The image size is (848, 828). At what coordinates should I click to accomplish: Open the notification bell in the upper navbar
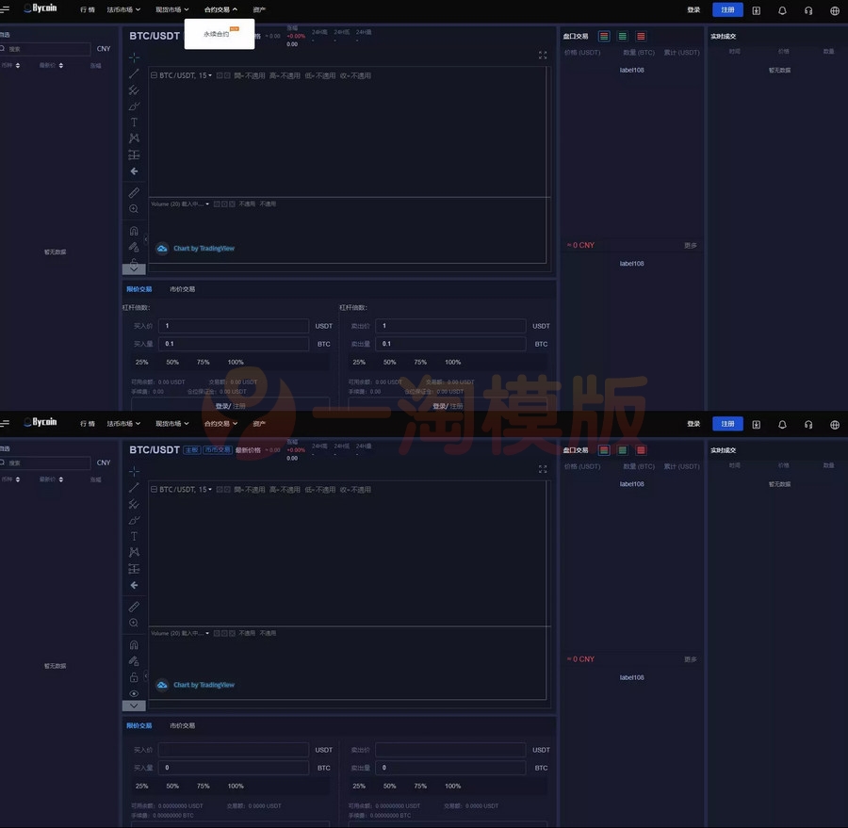point(782,10)
